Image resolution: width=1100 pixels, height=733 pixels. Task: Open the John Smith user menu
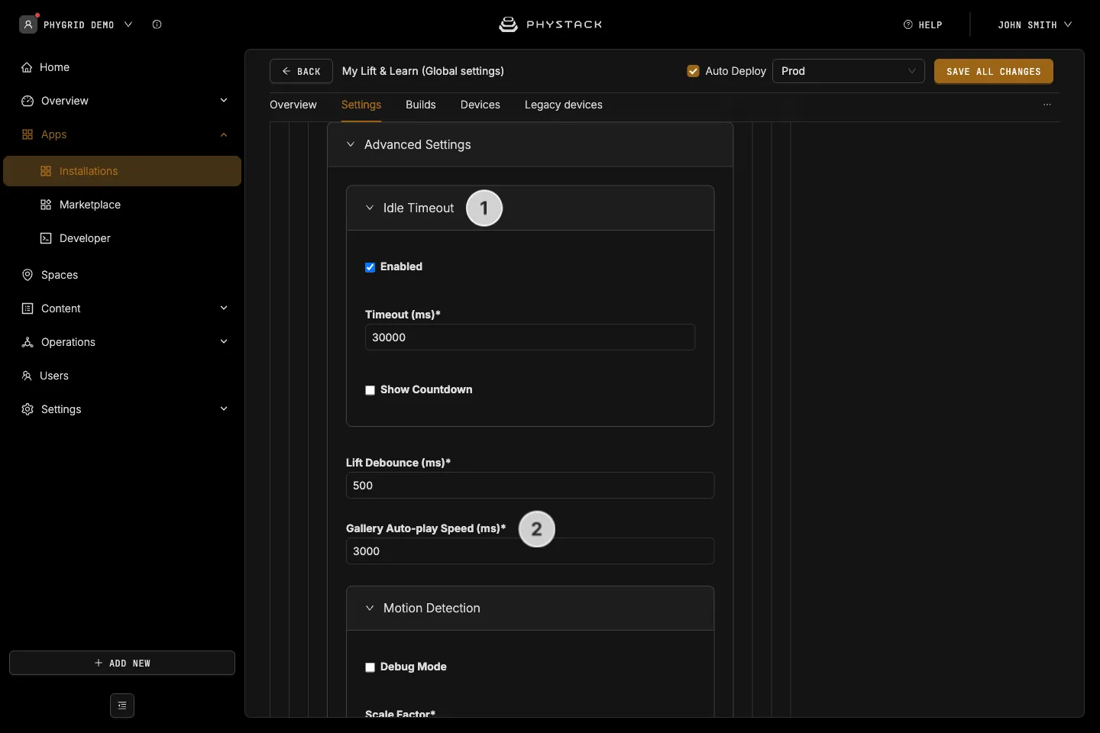(x=1035, y=24)
